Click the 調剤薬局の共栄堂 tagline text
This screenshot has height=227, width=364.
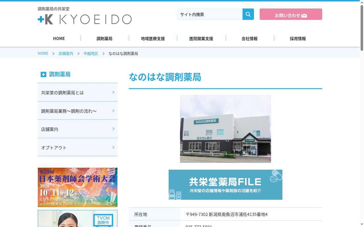[x=53, y=9]
